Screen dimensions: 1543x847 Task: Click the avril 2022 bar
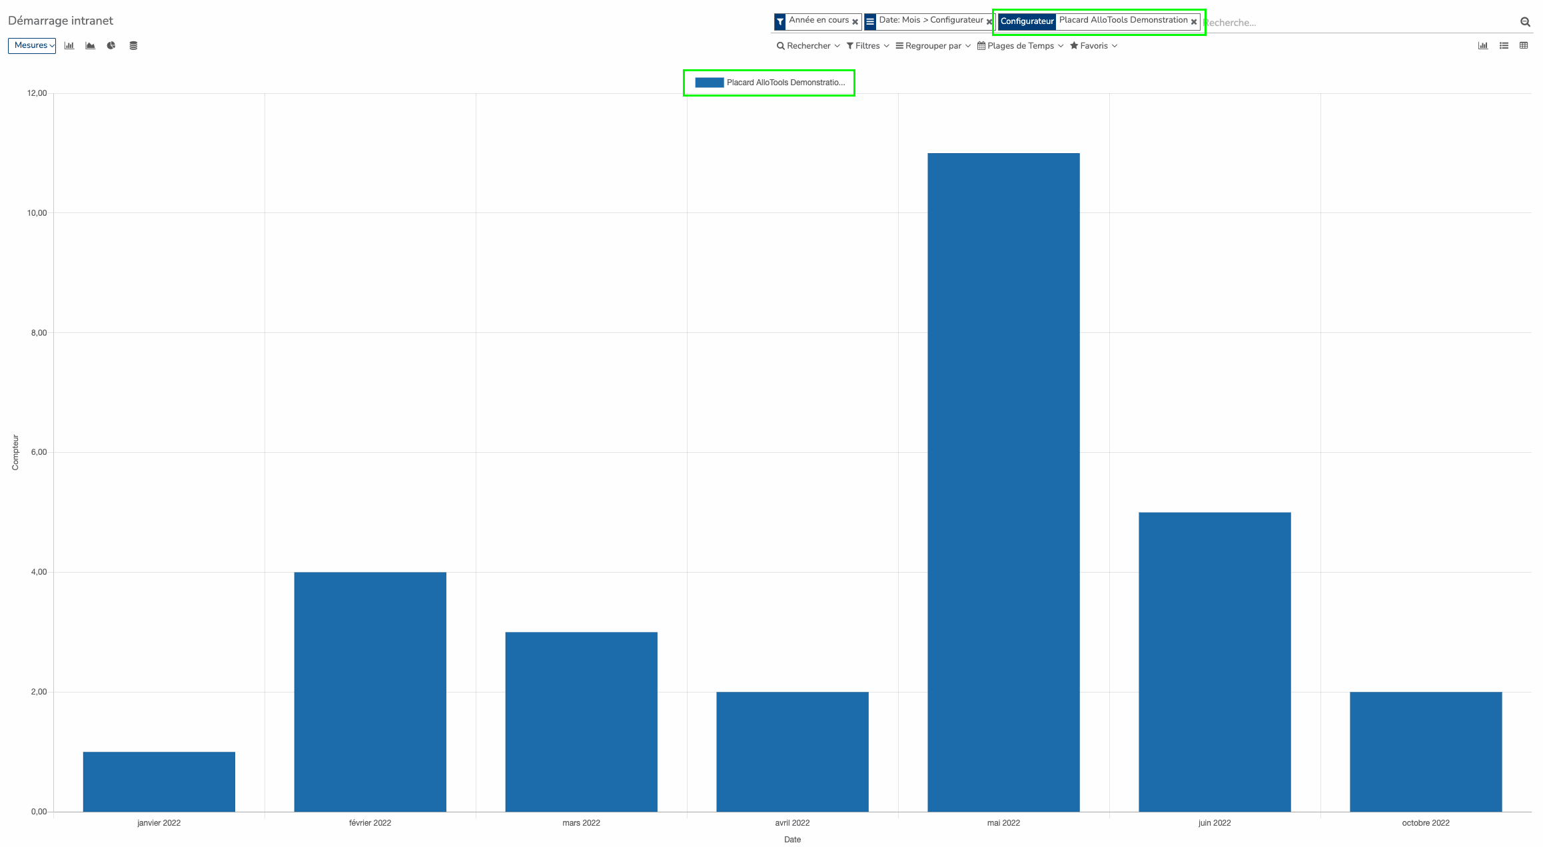tap(792, 752)
